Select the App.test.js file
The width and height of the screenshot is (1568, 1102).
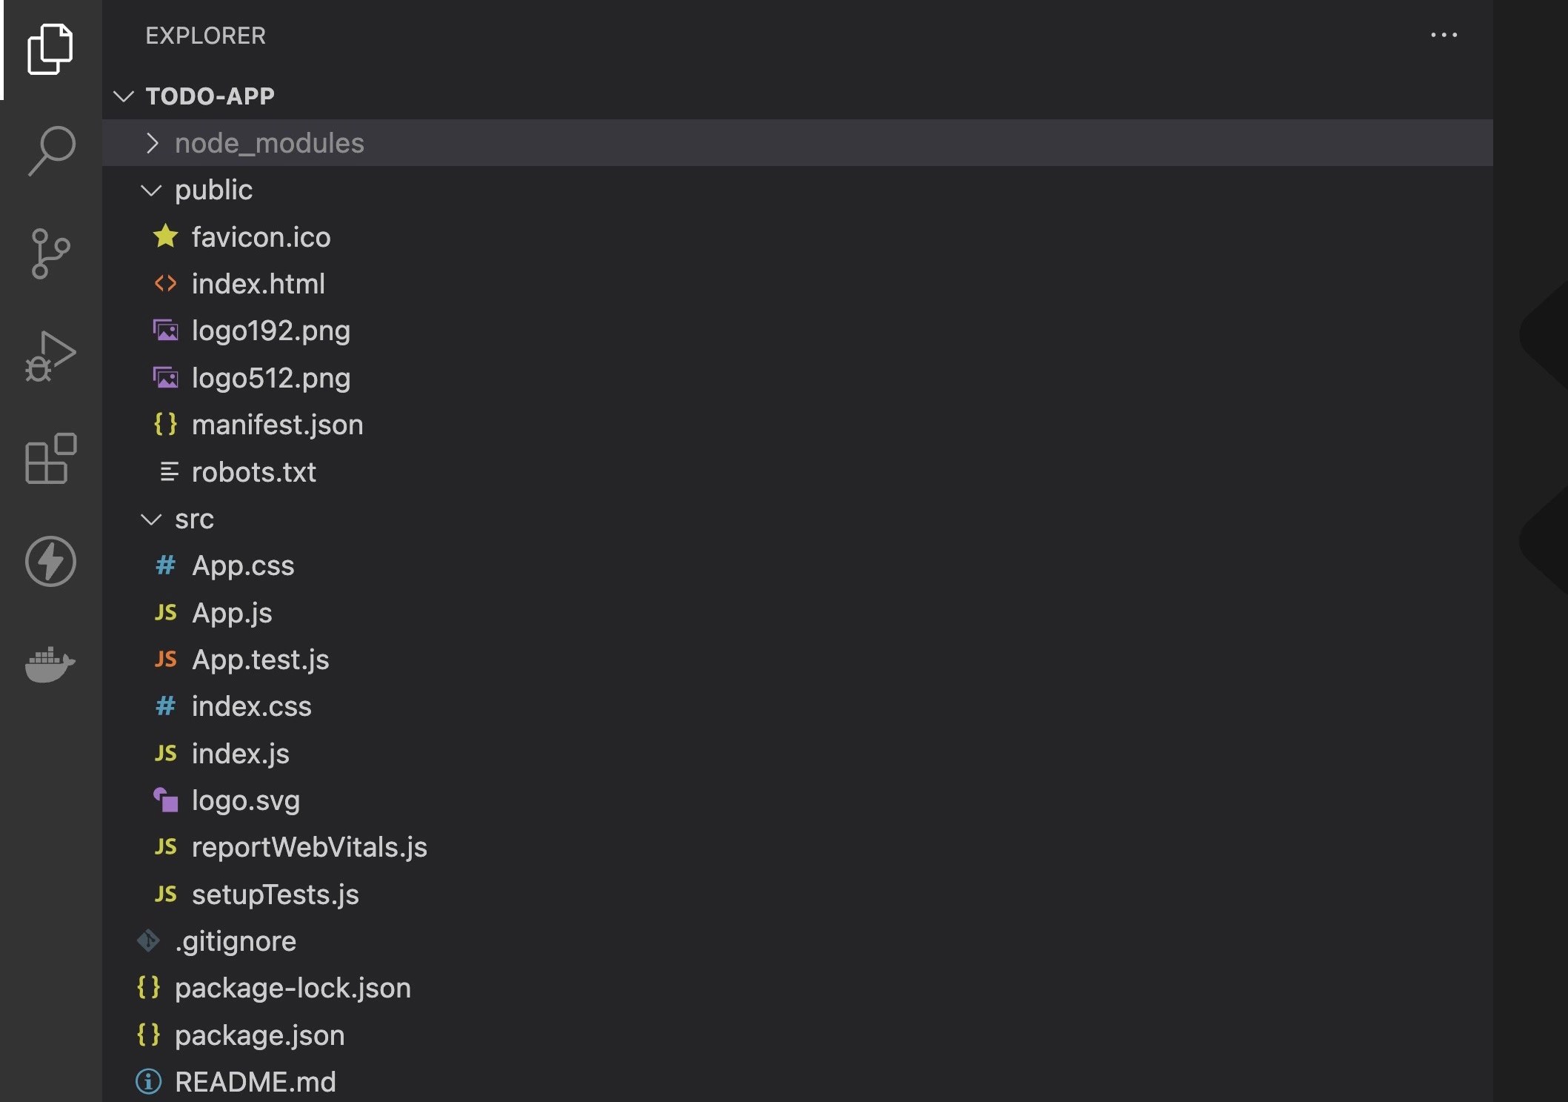pyautogui.click(x=261, y=660)
